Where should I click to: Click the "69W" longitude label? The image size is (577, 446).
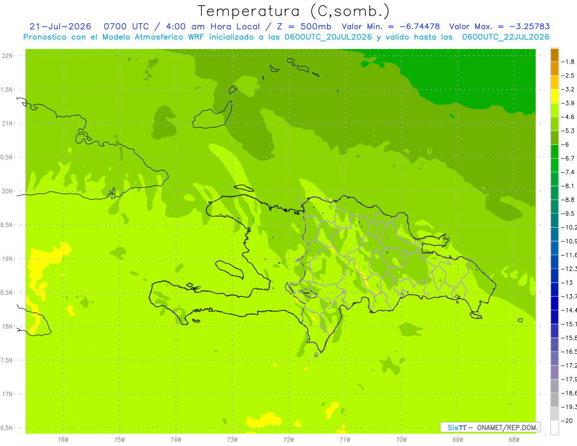[x=458, y=439]
